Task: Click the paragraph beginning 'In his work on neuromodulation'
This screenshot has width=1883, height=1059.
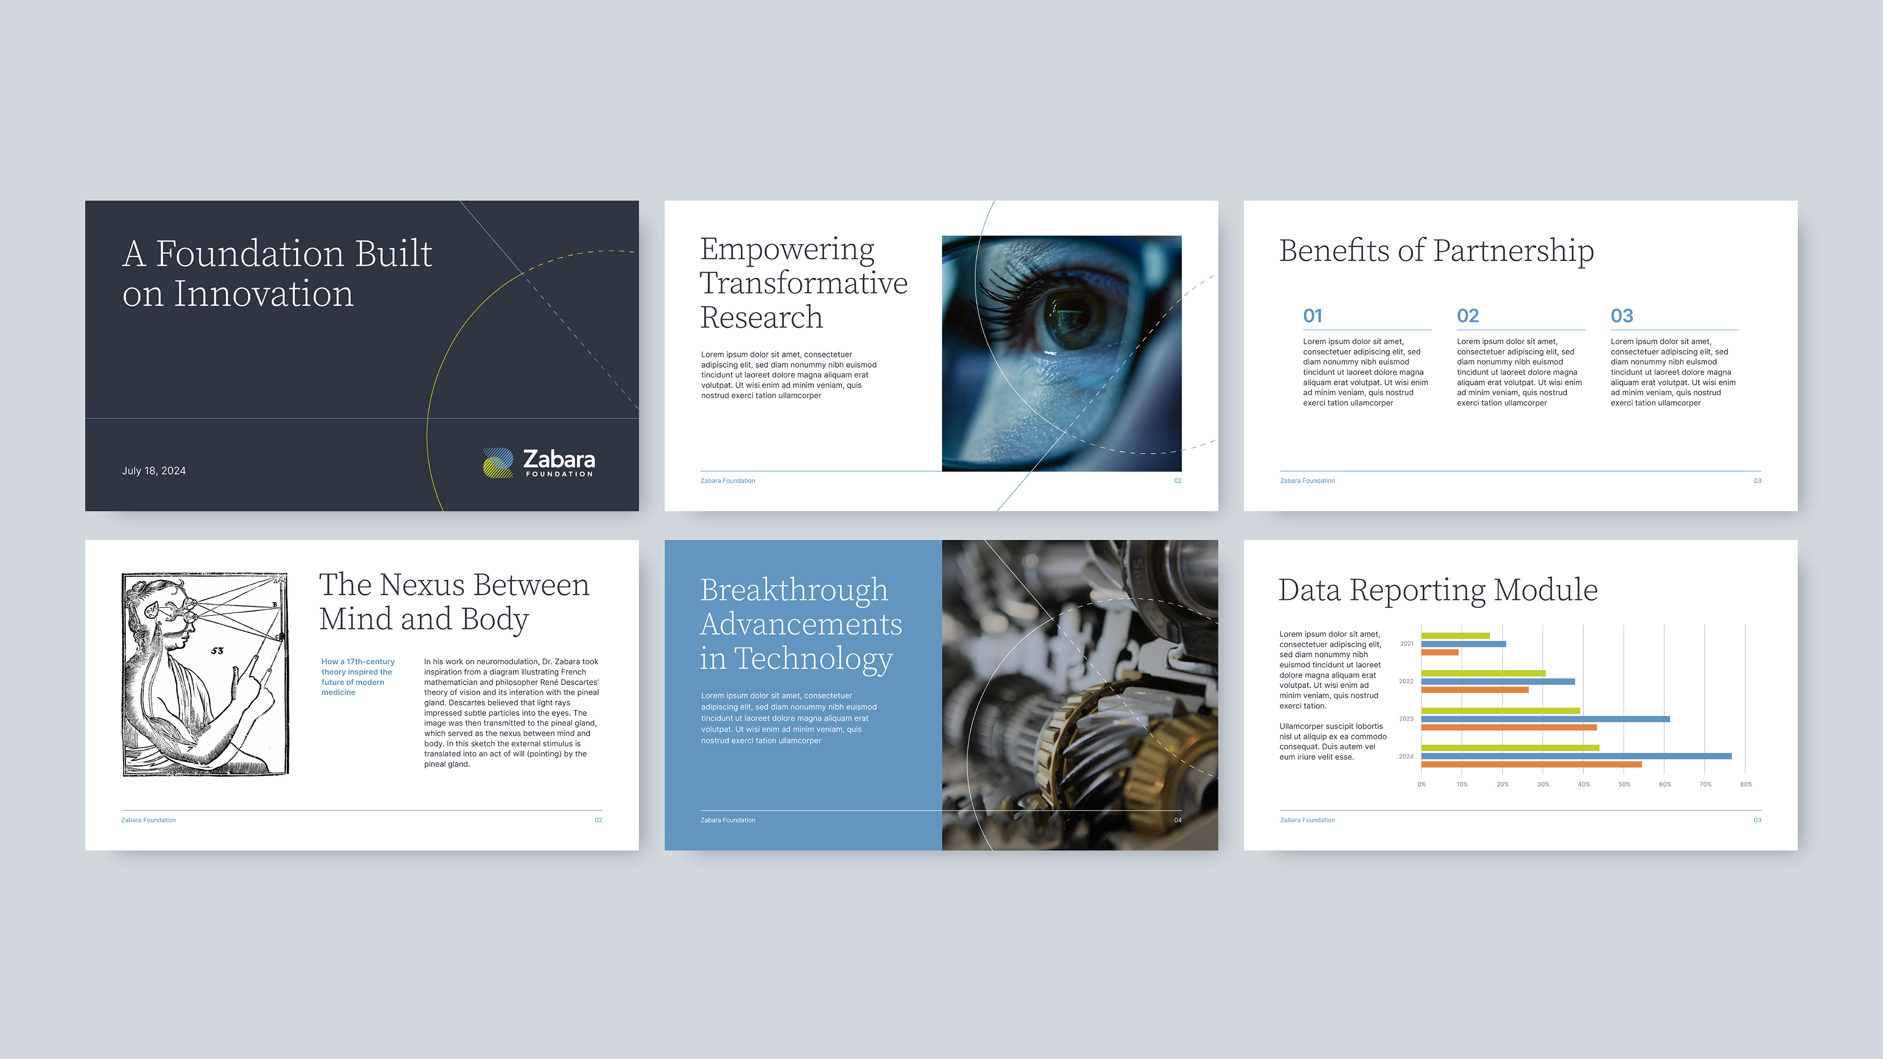Action: pos(511,712)
